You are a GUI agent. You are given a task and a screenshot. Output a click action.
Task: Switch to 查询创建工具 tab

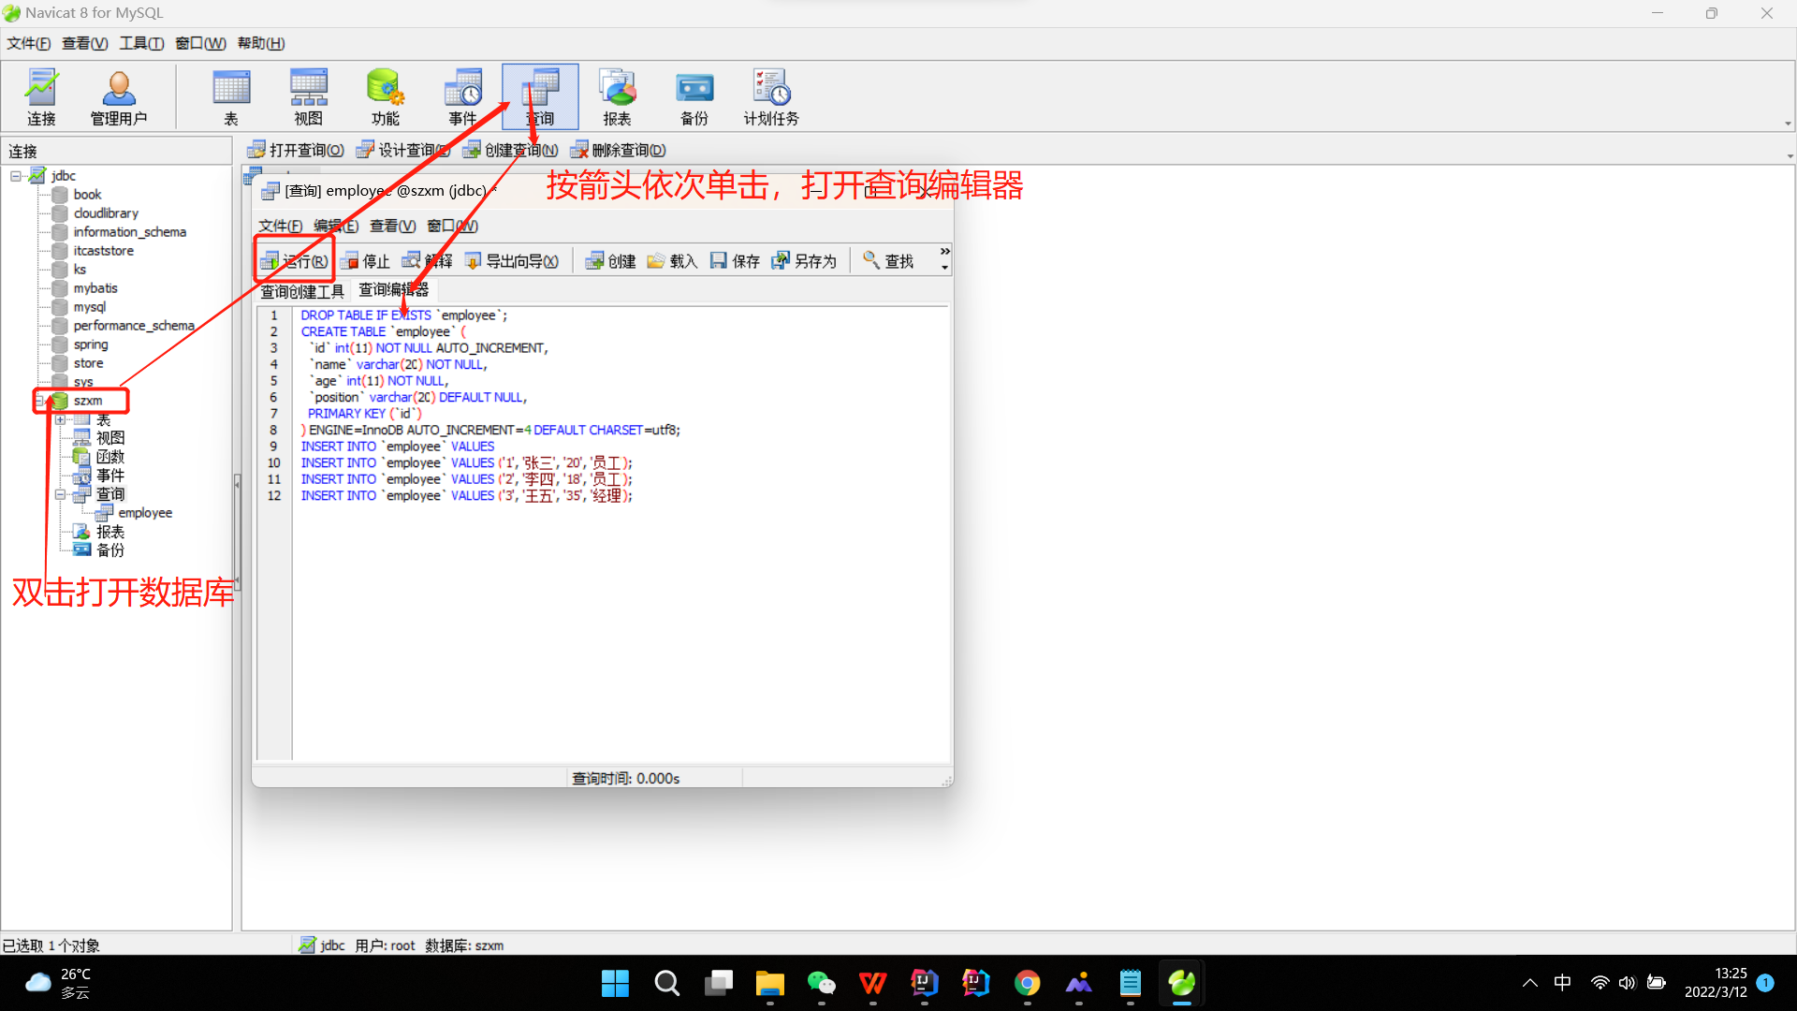click(302, 291)
